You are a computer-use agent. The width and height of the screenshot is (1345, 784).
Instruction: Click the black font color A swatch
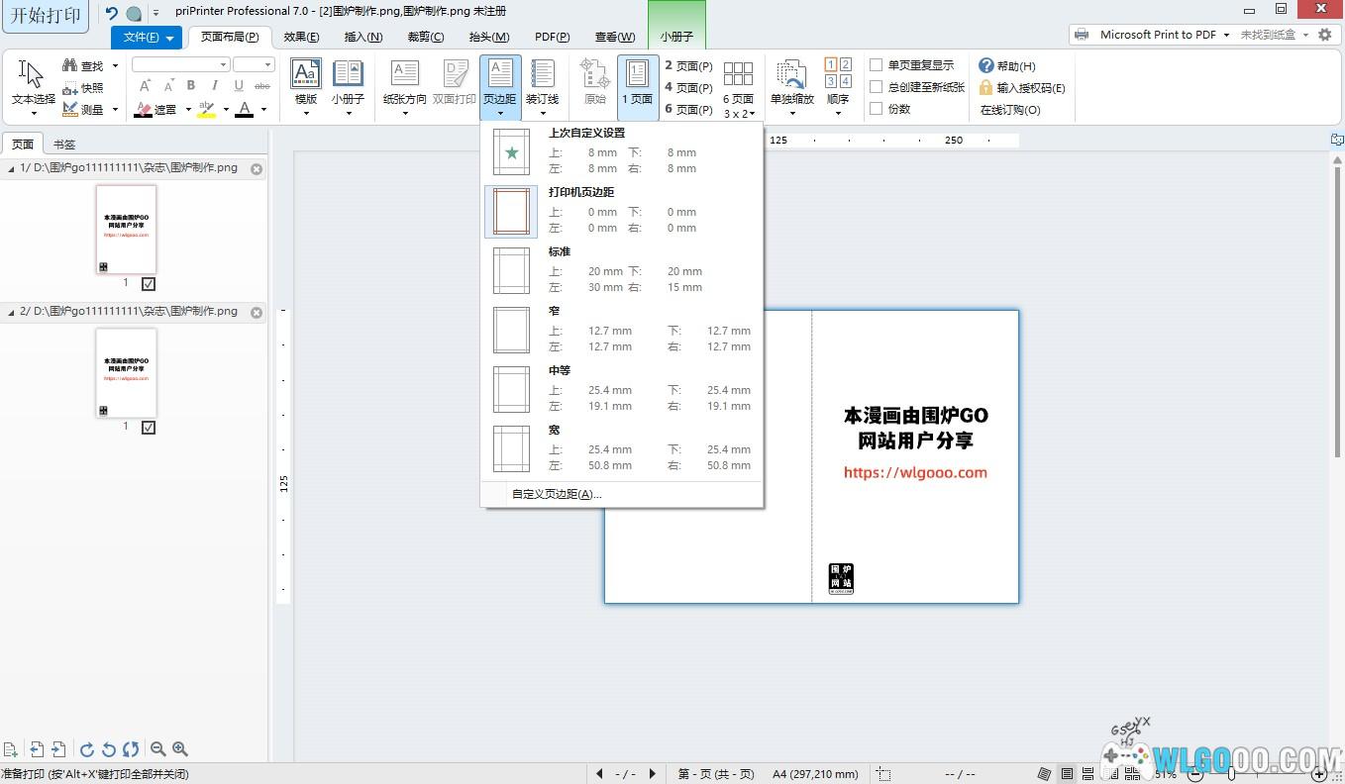pos(245,109)
